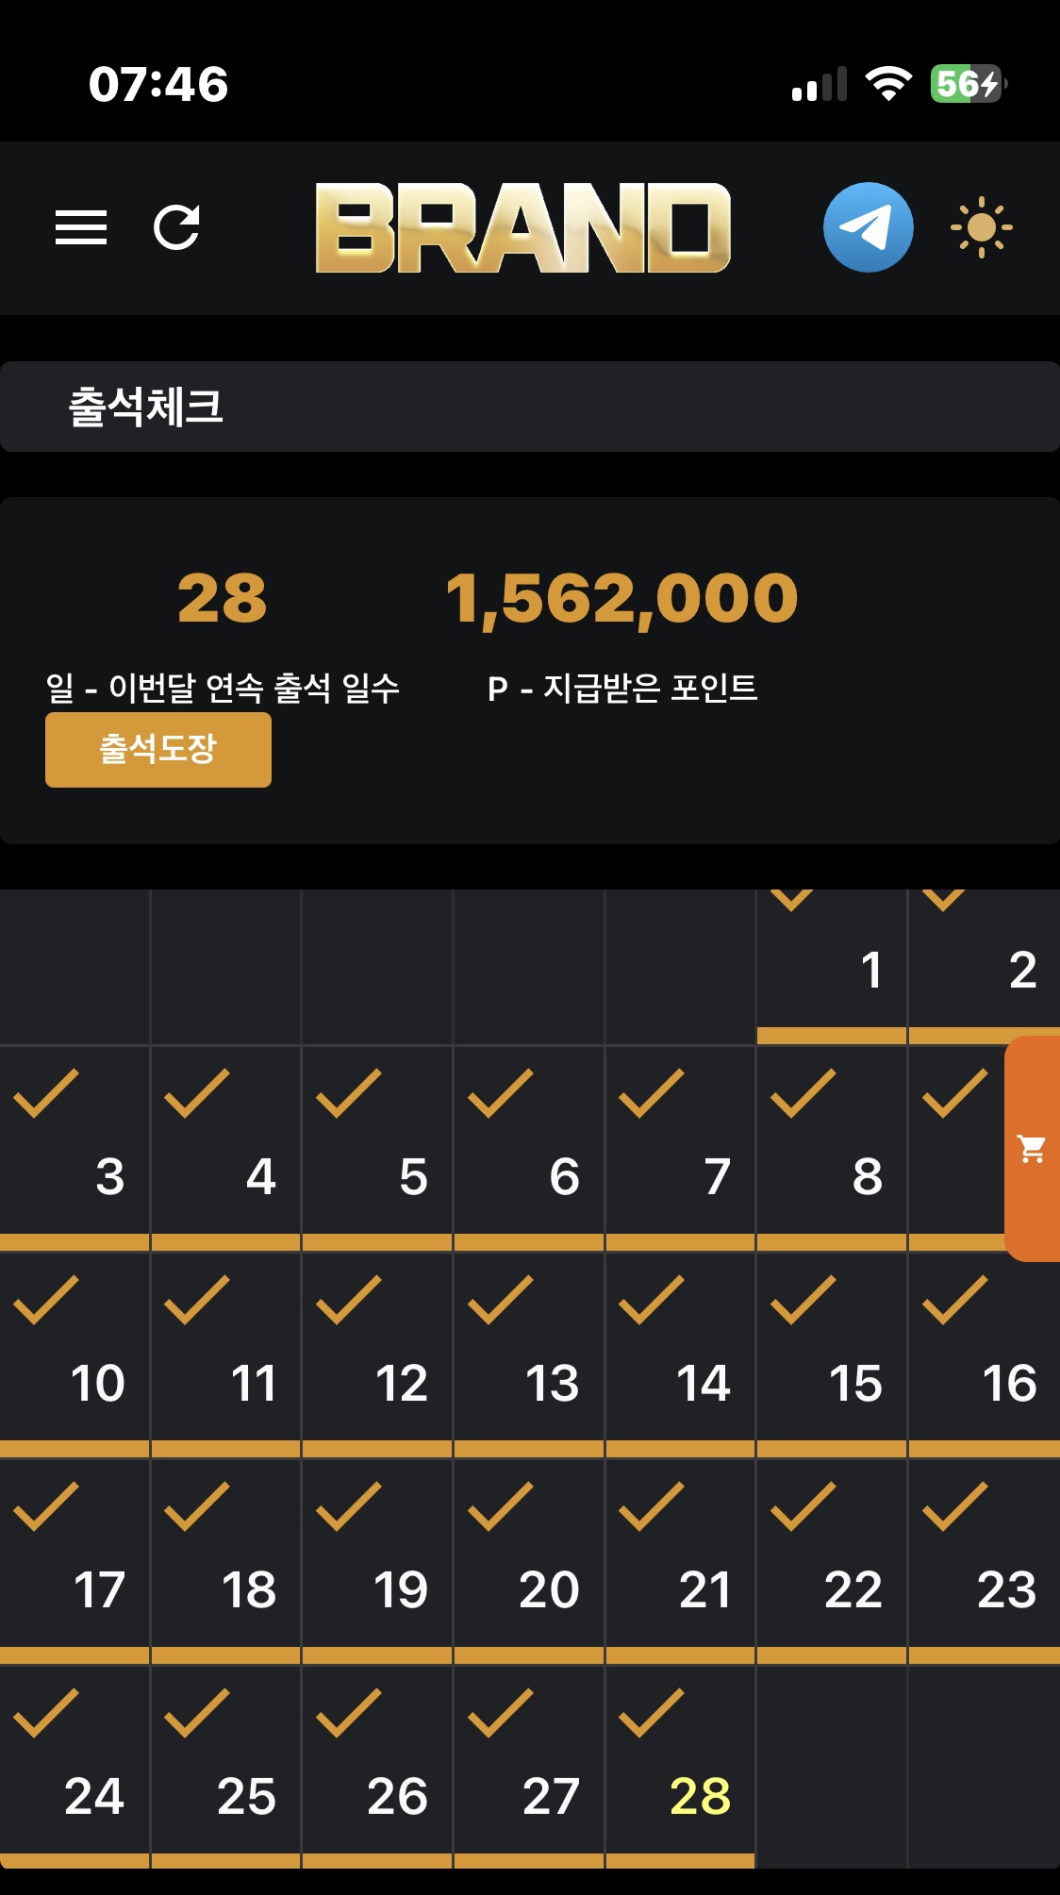Screen dimensions: 1060x1895
Task: Tap the 1,562,000 points total
Action: tap(621, 598)
